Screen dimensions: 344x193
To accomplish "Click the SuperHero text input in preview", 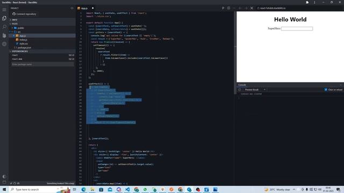I will coord(297,28).
